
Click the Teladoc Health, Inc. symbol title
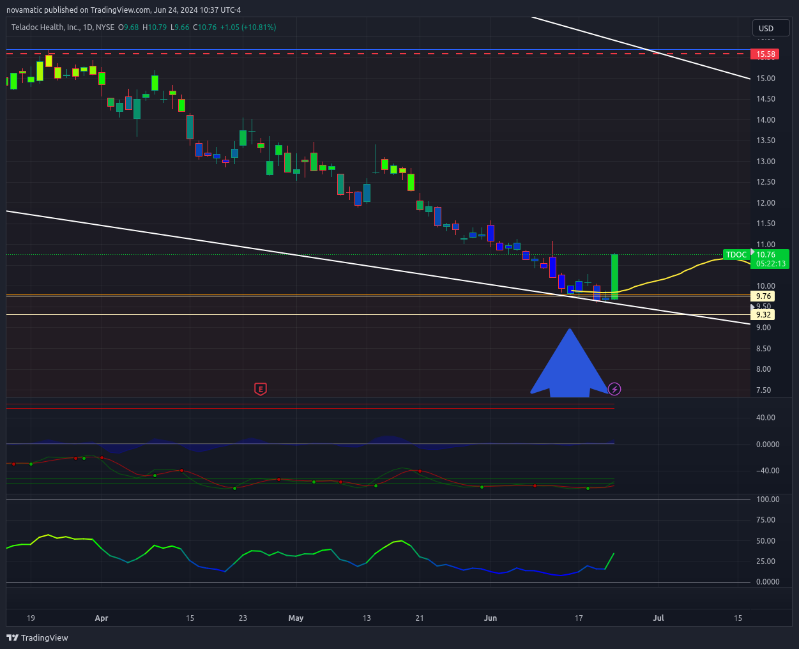[x=47, y=27]
